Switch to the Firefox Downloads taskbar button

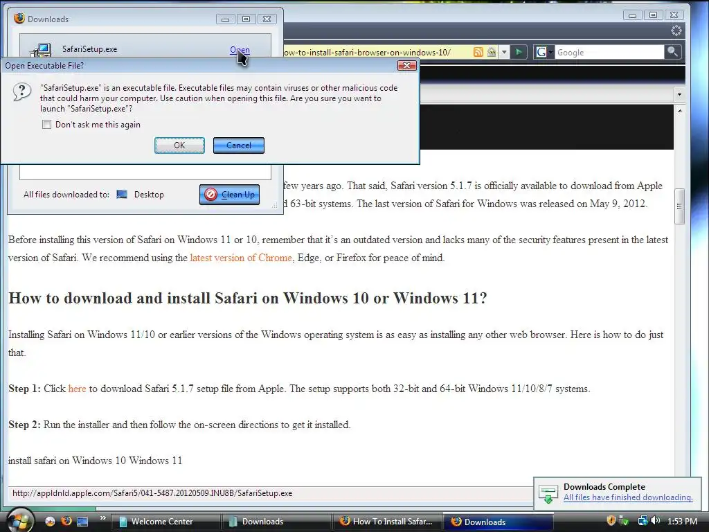coord(498,522)
